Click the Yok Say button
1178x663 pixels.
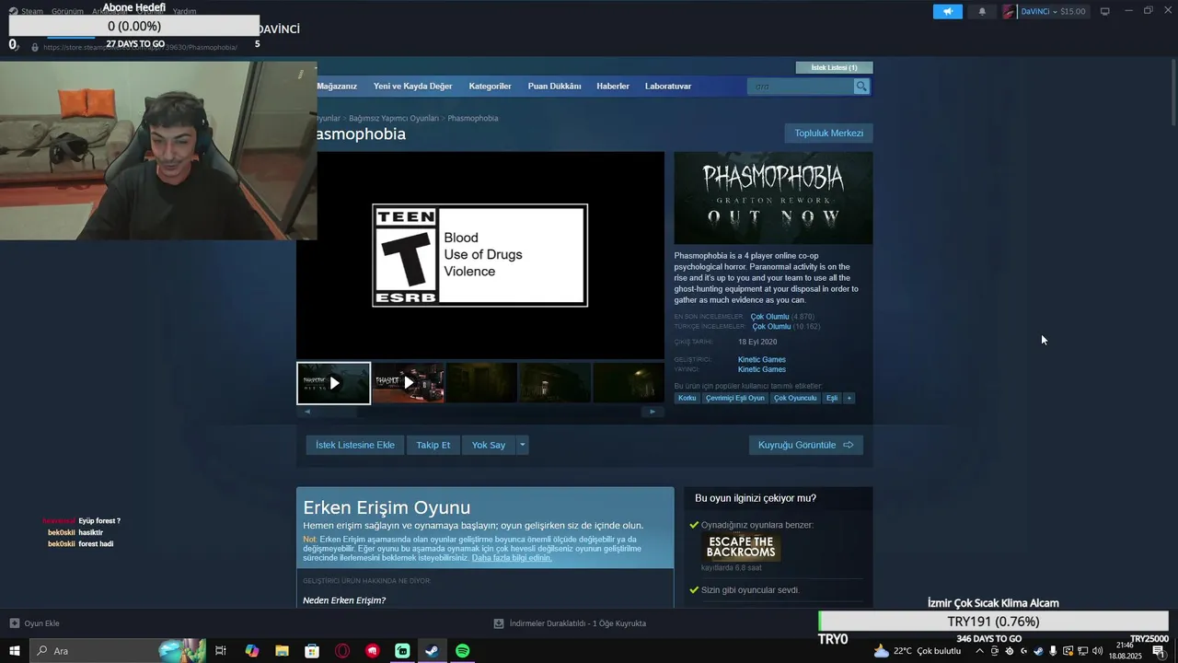[489, 445]
